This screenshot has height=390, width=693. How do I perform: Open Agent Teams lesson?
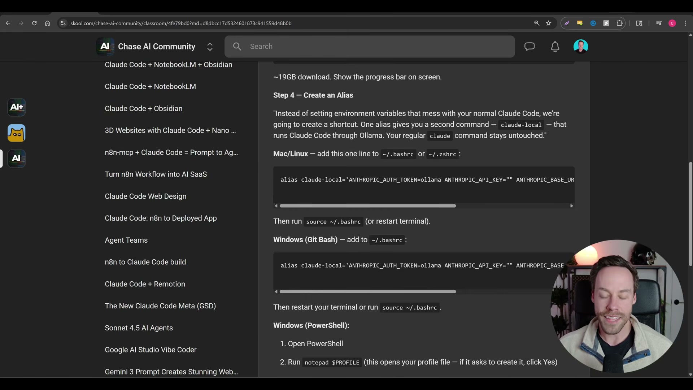tap(126, 240)
